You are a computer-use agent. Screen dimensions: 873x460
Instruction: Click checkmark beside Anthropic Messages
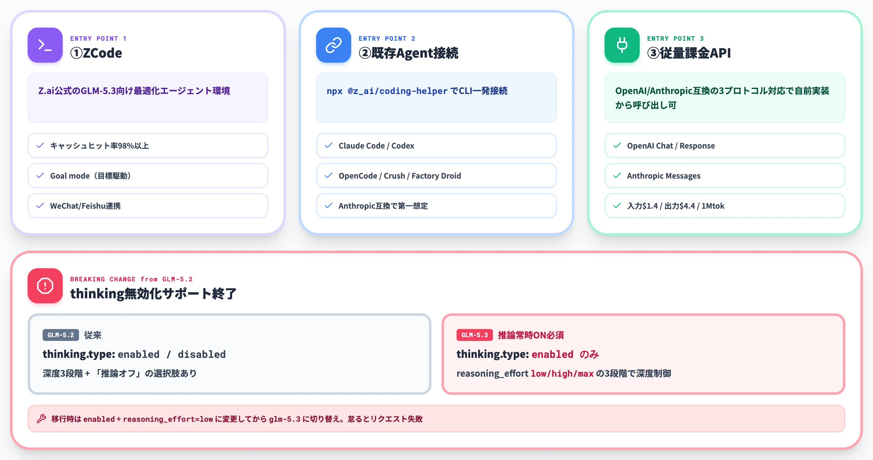tap(617, 175)
